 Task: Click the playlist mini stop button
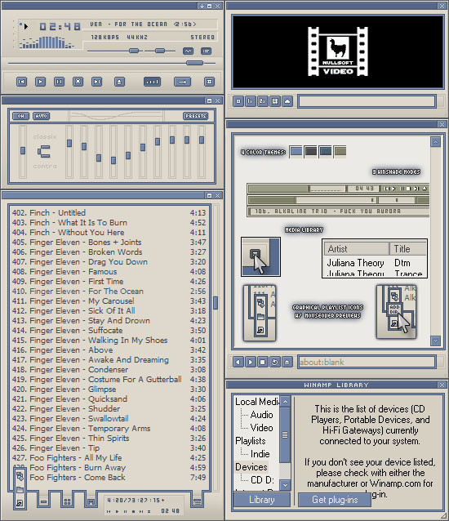pyautogui.click(x=133, y=511)
